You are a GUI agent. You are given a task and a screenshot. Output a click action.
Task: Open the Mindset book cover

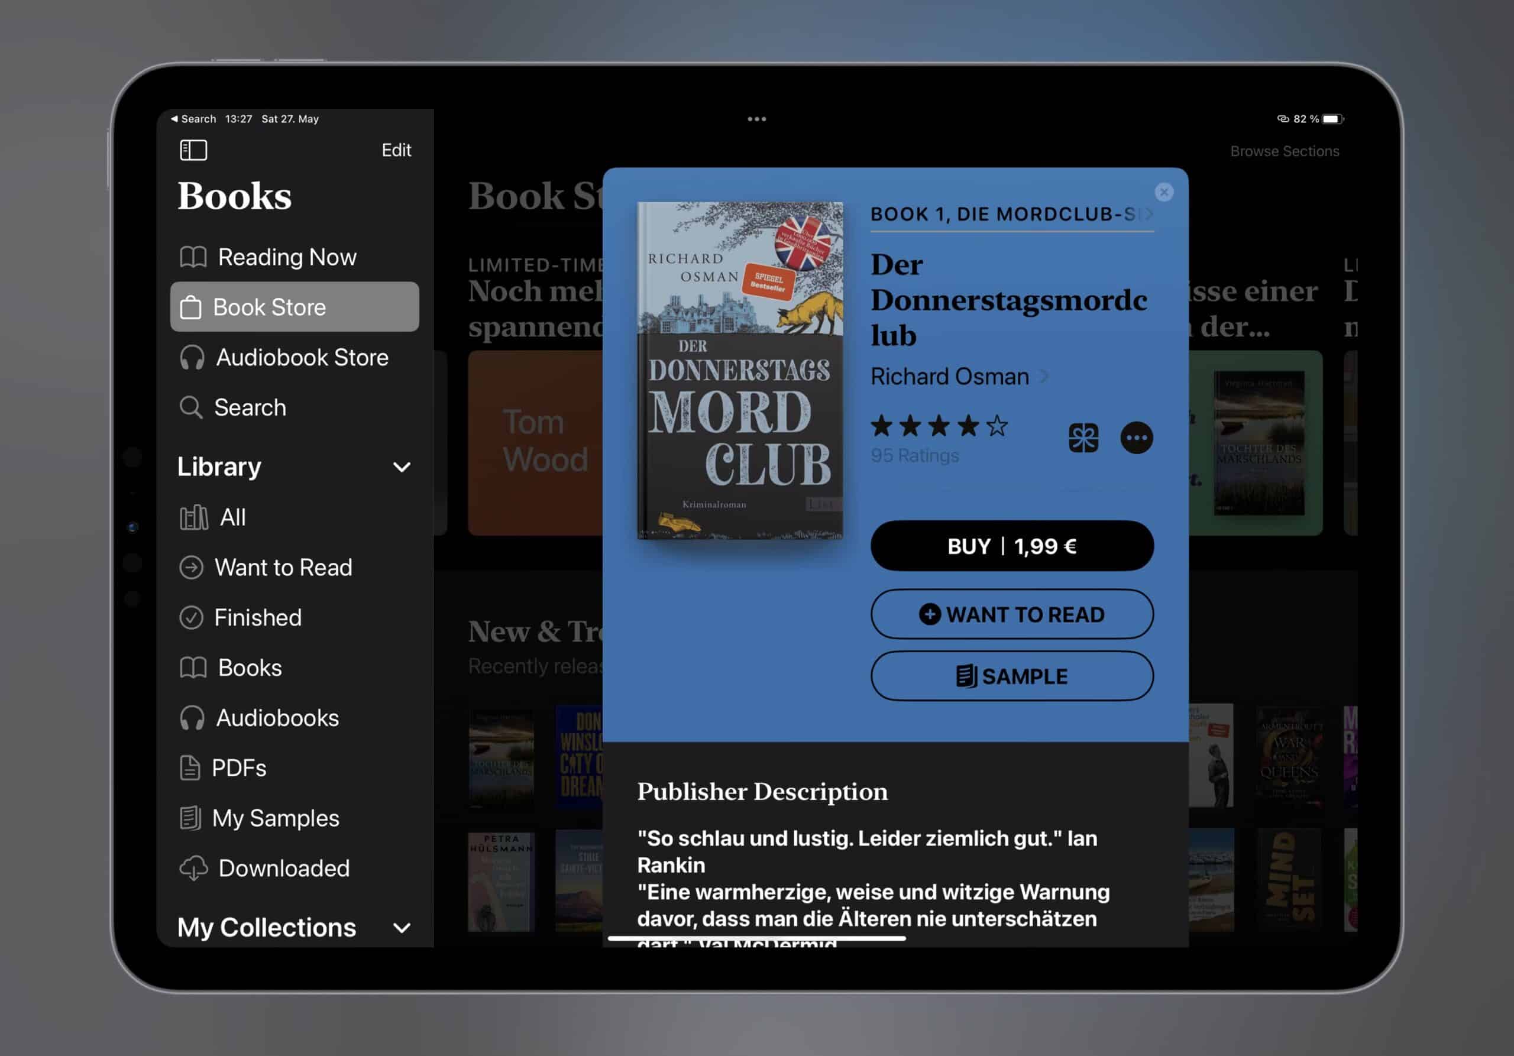coord(1289,880)
